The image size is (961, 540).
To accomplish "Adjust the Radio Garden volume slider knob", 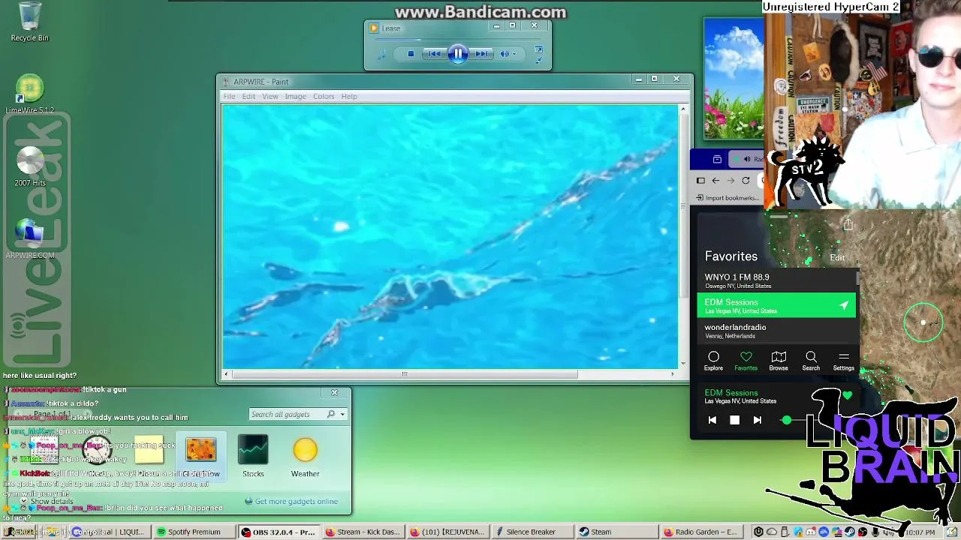I will pos(786,420).
